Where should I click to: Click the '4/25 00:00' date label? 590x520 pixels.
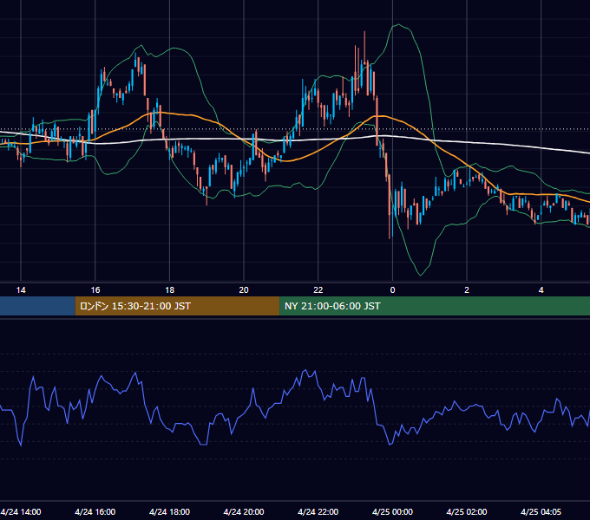coord(392,511)
